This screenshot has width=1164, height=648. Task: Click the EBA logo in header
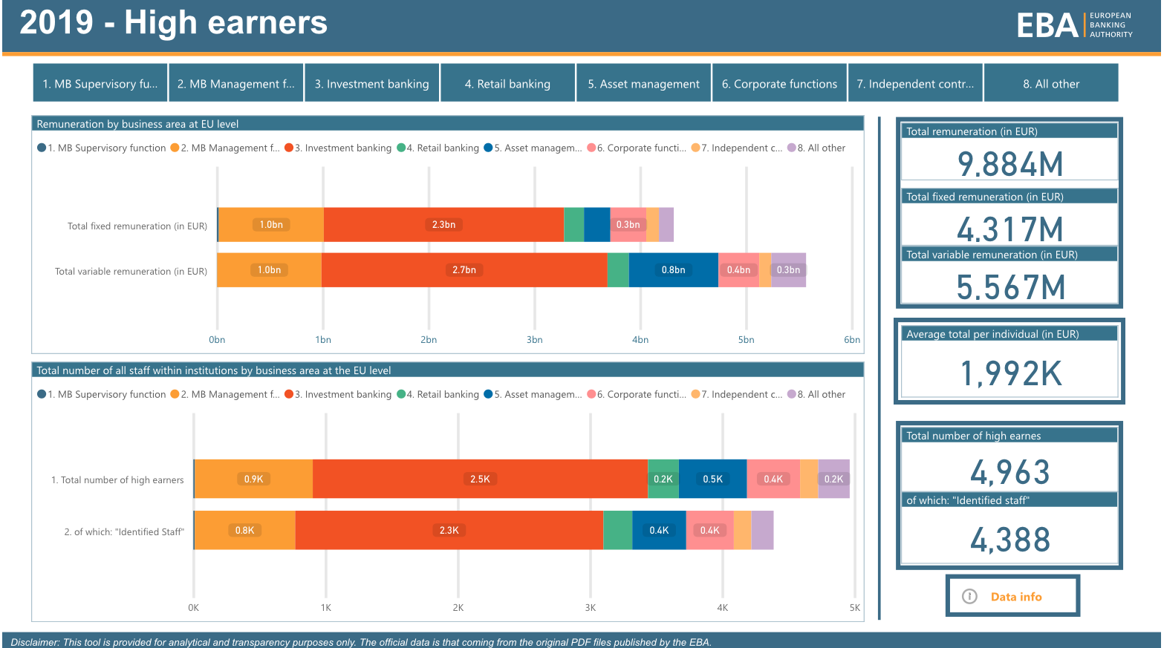(1074, 25)
